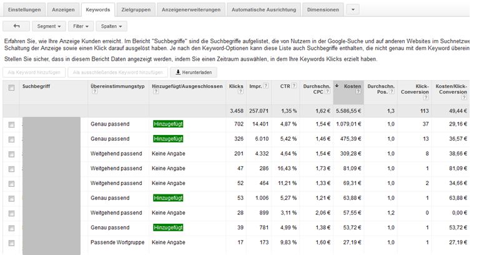Click Hinzugefügt badge in 53 Klicks row
Image resolution: width=479 pixels, height=255 pixels.
coord(168,198)
